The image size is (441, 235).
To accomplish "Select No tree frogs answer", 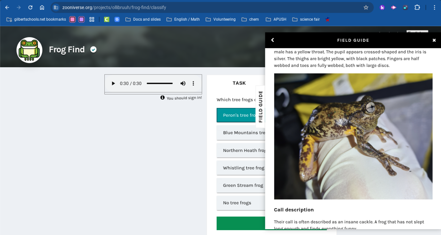I will (241, 203).
